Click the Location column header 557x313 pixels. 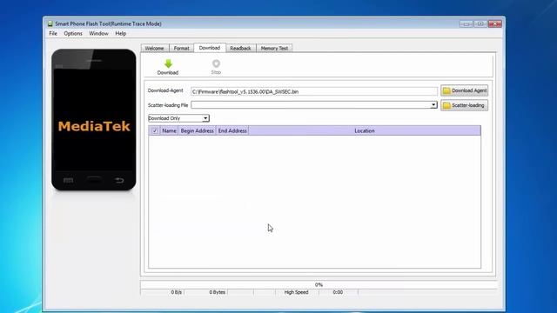[x=365, y=130]
